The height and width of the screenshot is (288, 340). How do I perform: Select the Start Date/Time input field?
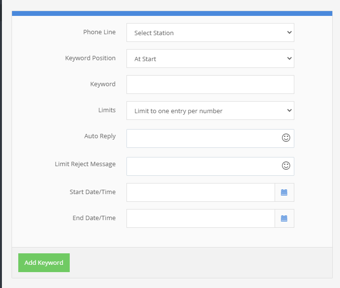pyautogui.click(x=200, y=192)
